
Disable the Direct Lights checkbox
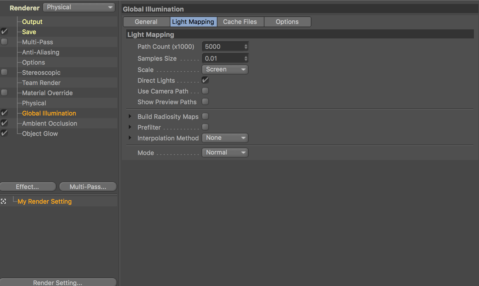click(205, 80)
